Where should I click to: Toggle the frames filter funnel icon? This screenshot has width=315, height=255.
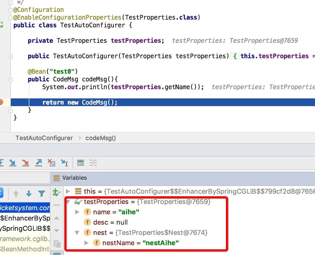(x=41, y=194)
